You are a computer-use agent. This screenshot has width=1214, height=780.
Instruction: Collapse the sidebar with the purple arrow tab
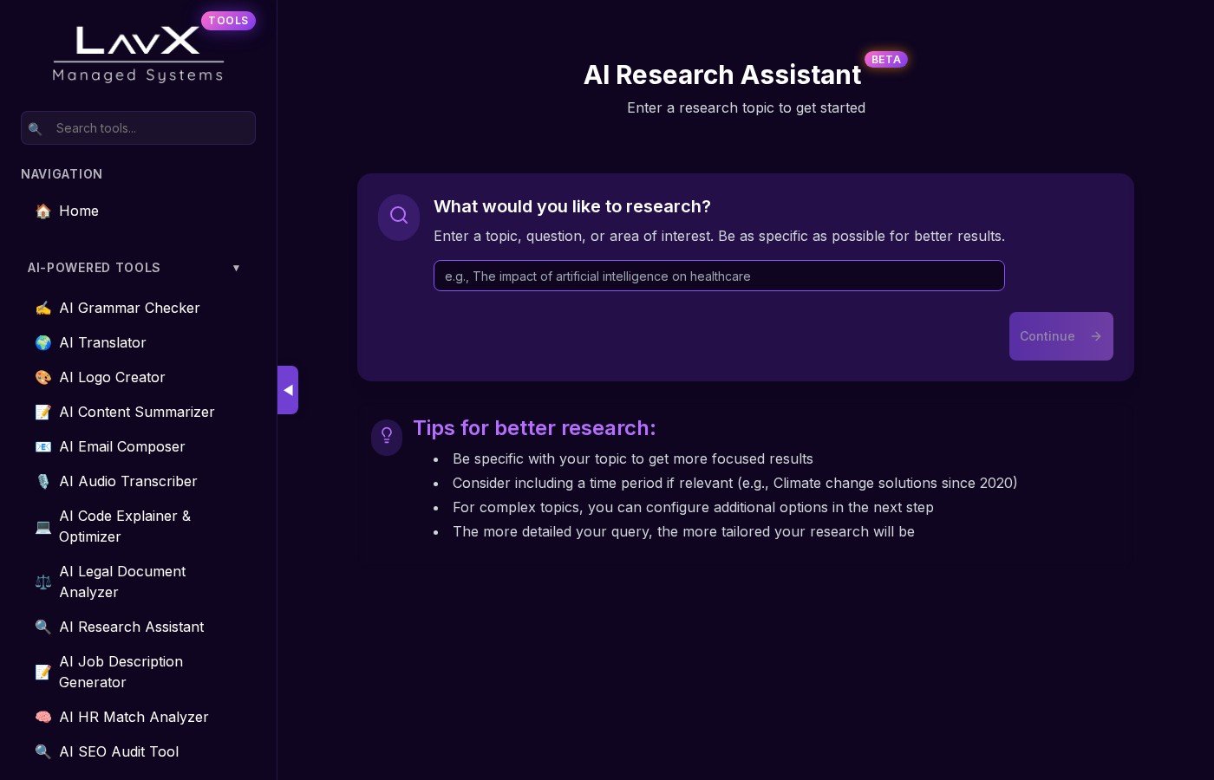click(x=288, y=390)
